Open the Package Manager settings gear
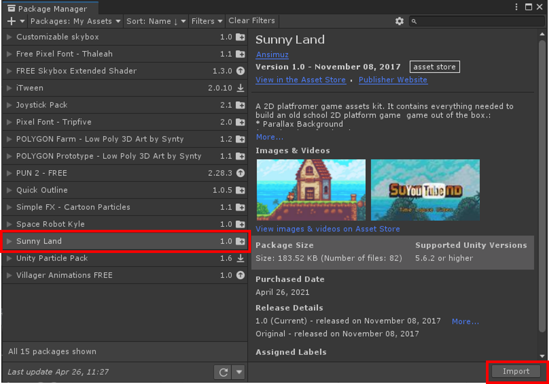549x384 pixels. (x=399, y=21)
